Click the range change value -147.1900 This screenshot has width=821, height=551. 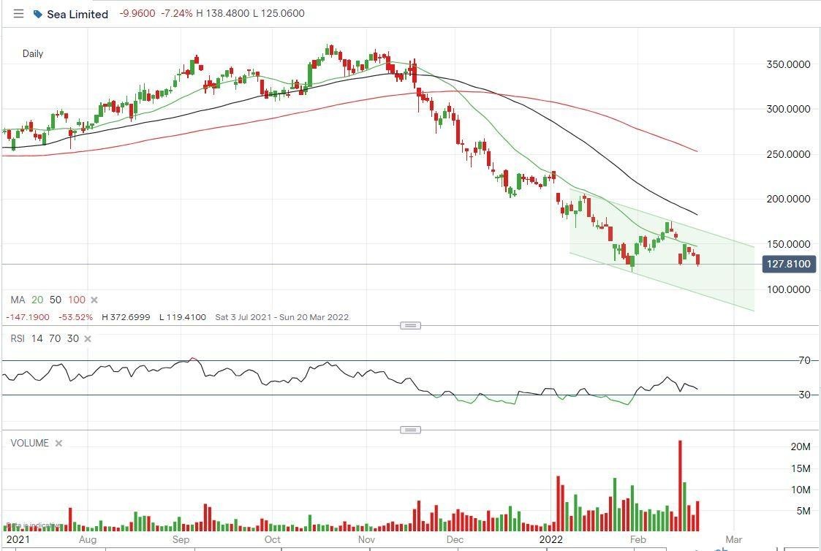pyautogui.click(x=28, y=317)
